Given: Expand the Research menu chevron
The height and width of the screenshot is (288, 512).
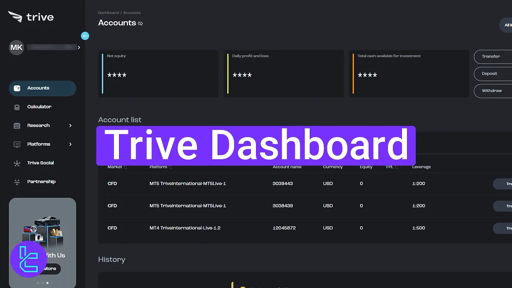Looking at the screenshot, I should coord(70,125).
